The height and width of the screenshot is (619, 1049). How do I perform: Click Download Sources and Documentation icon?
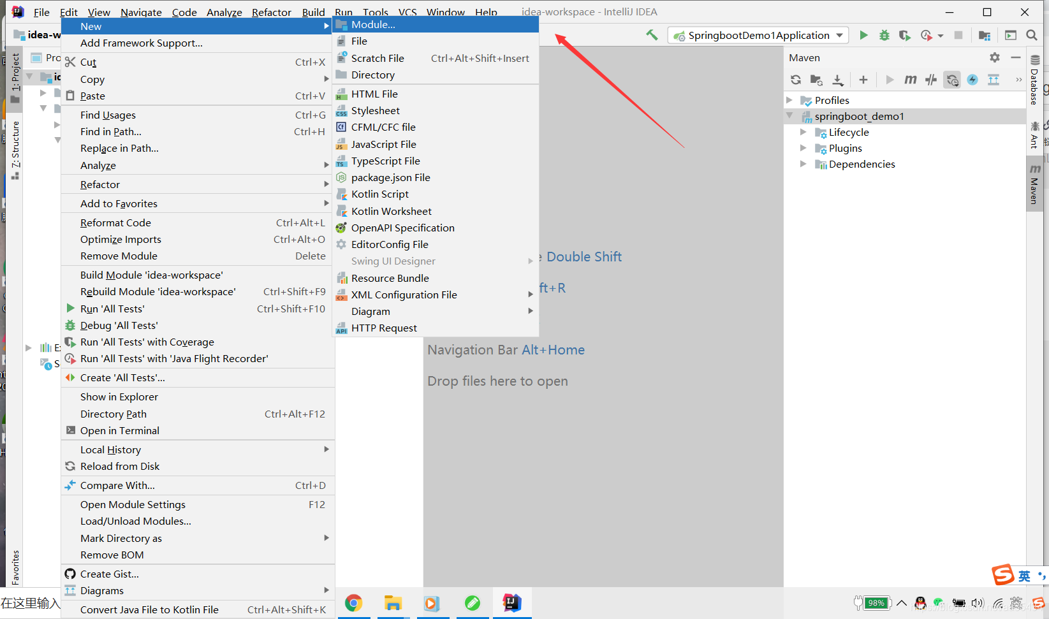click(x=838, y=80)
